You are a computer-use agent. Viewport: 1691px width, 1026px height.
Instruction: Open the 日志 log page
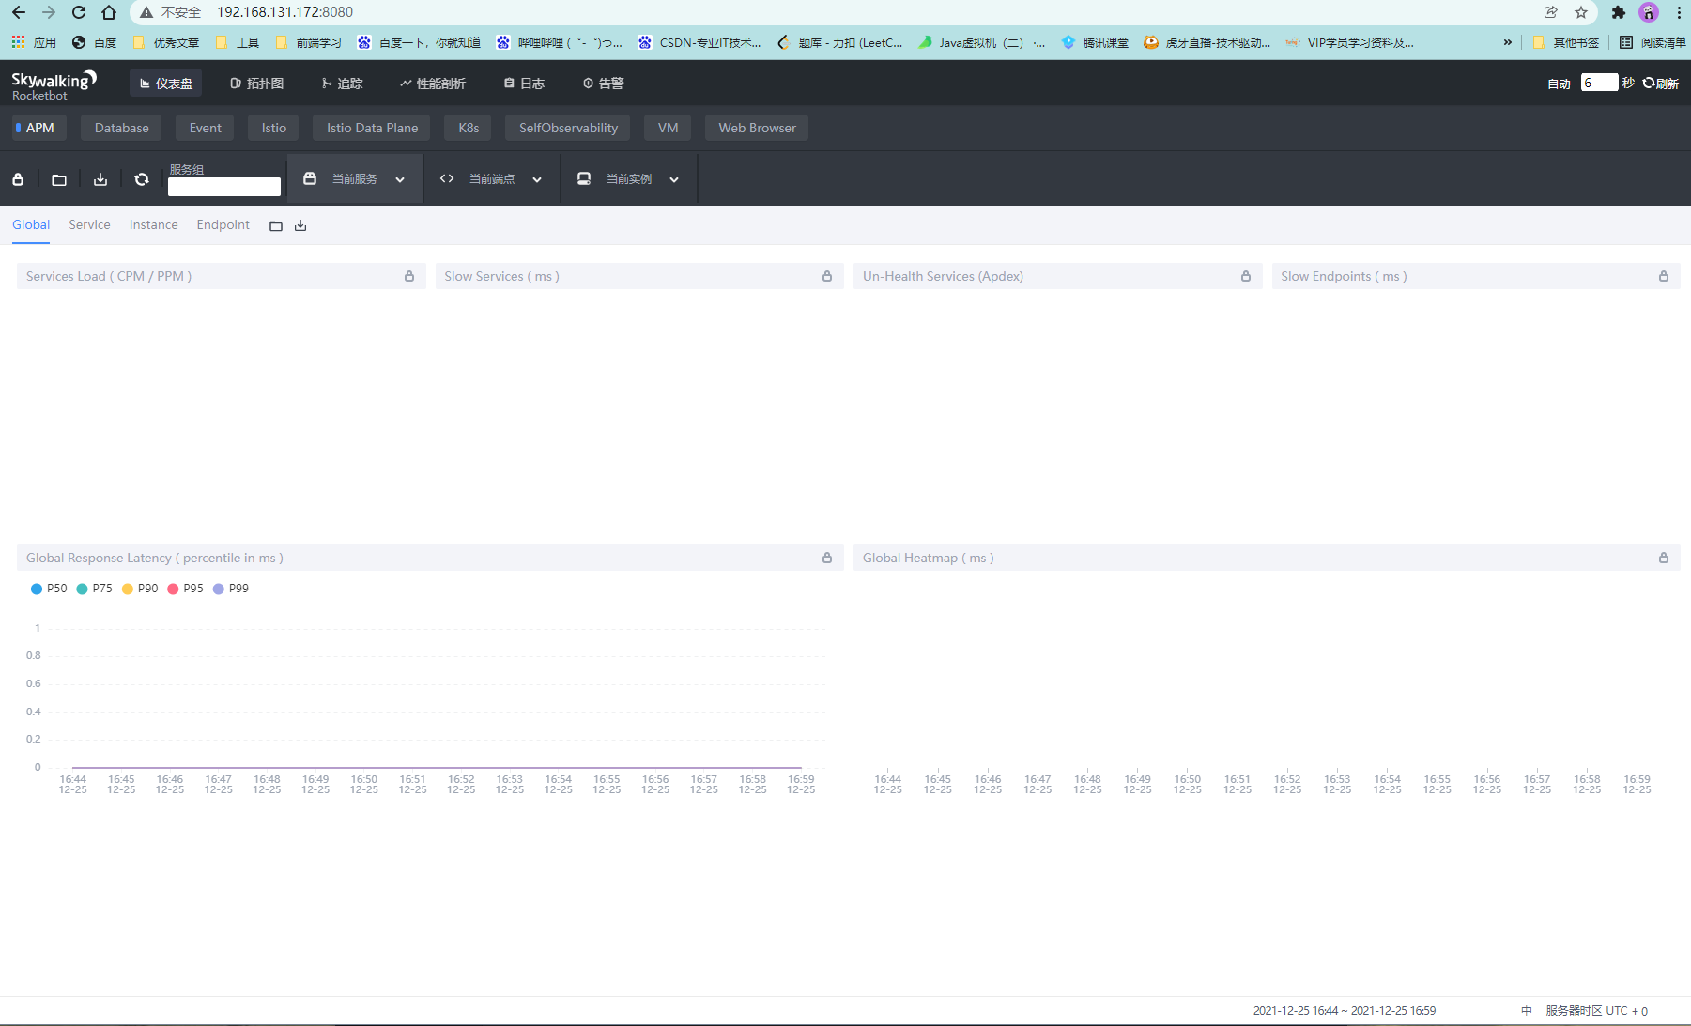tap(524, 84)
